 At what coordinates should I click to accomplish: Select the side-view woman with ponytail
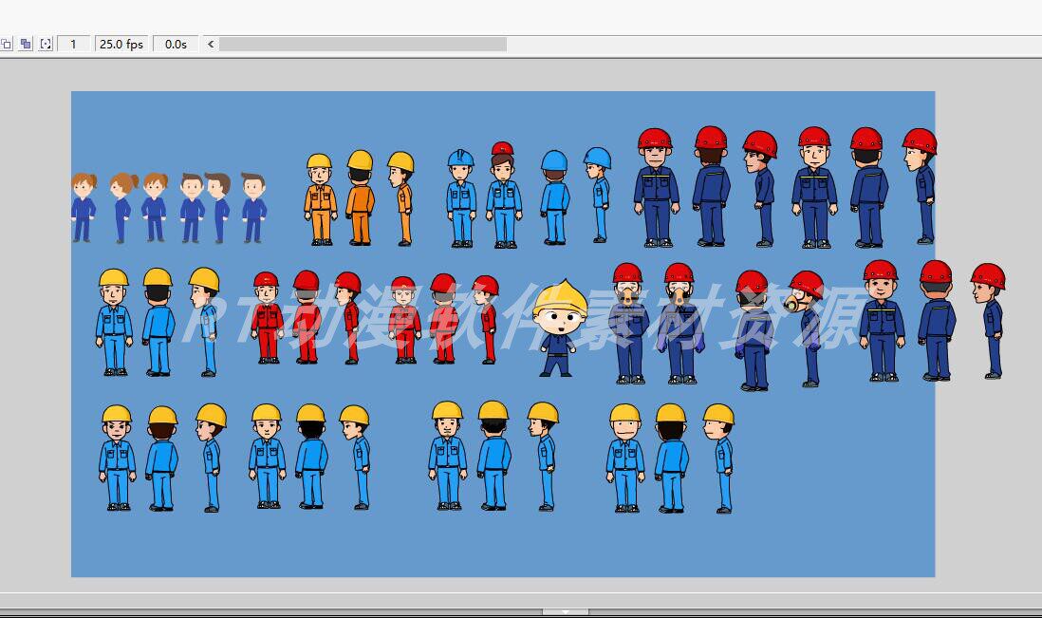pyautogui.click(x=123, y=207)
